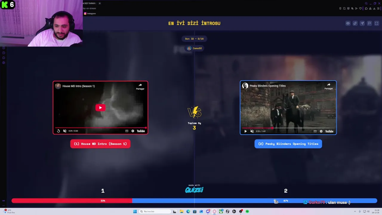Open Opera GX from taskbar
Screen dimensions: 382x215
pos(214,211)
